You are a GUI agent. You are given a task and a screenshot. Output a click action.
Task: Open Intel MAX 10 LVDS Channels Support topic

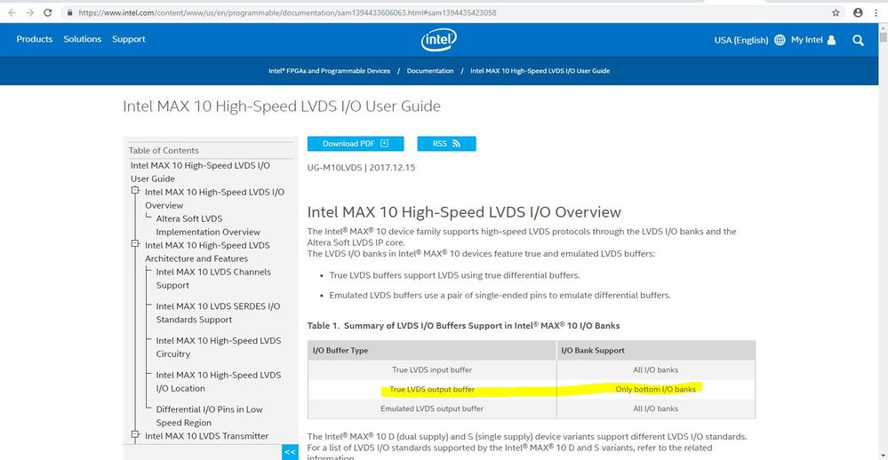tap(213, 278)
